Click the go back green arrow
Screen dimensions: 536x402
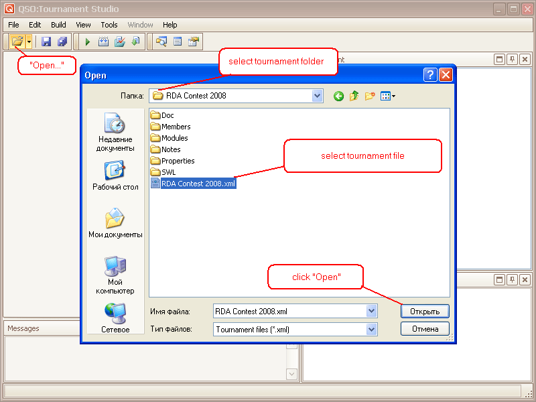click(338, 96)
